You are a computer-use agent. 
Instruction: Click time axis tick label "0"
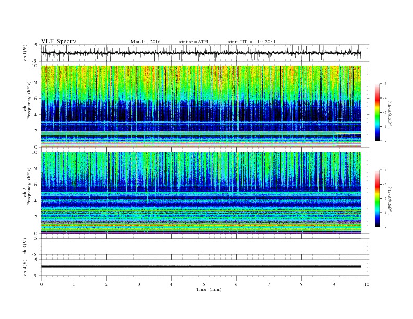tap(41, 284)
